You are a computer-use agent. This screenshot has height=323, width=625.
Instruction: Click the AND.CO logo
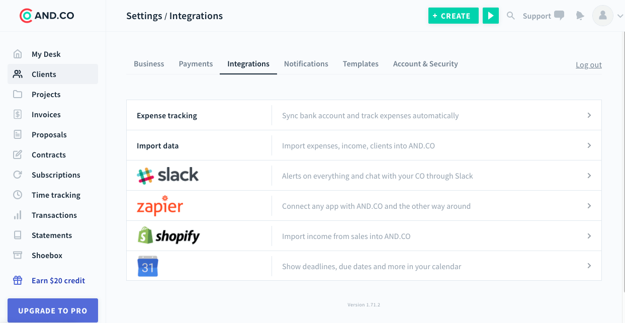pyautogui.click(x=47, y=16)
